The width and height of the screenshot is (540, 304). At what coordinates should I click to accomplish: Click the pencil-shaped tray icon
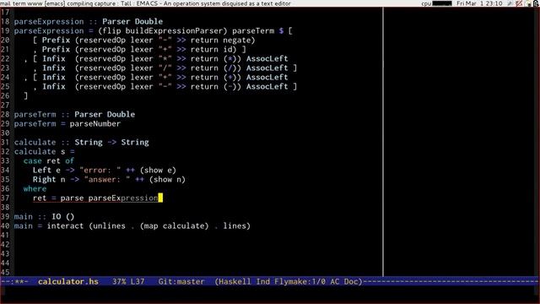click(x=510, y=3)
